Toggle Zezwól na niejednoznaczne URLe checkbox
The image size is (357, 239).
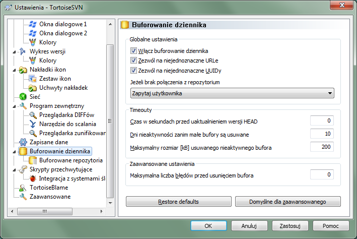click(133, 61)
